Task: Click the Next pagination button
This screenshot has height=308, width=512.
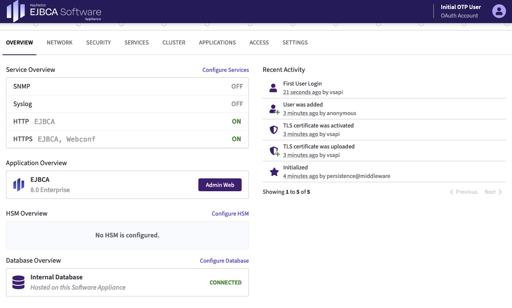Action: (493, 192)
